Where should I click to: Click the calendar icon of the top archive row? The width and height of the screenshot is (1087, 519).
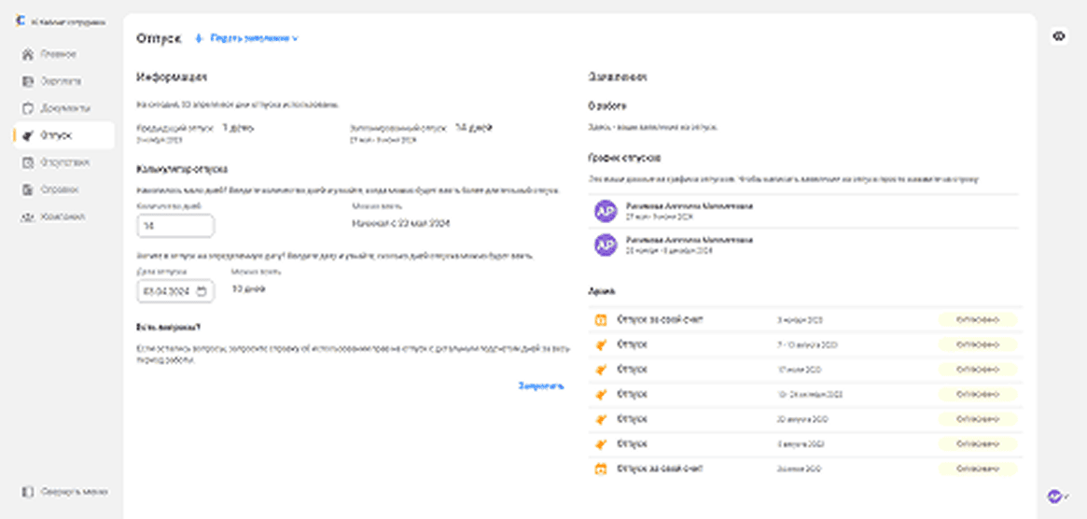(602, 320)
